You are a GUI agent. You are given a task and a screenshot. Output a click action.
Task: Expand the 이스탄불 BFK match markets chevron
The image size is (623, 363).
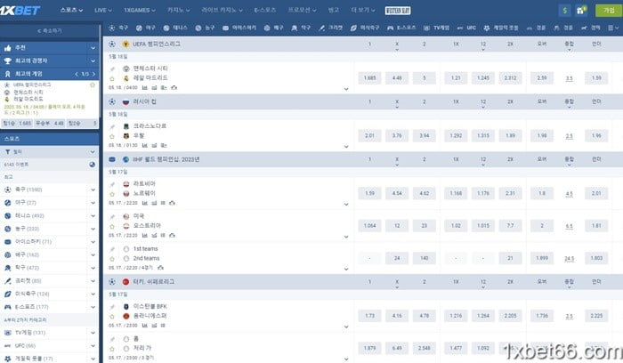[x=346, y=327]
